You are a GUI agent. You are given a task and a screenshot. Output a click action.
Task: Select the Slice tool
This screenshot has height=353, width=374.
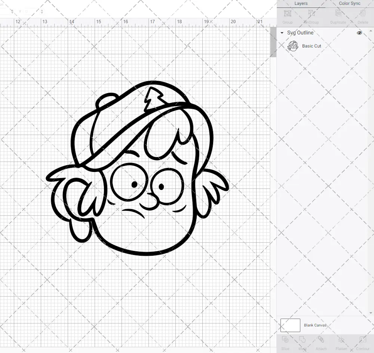[x=285, y=341]
